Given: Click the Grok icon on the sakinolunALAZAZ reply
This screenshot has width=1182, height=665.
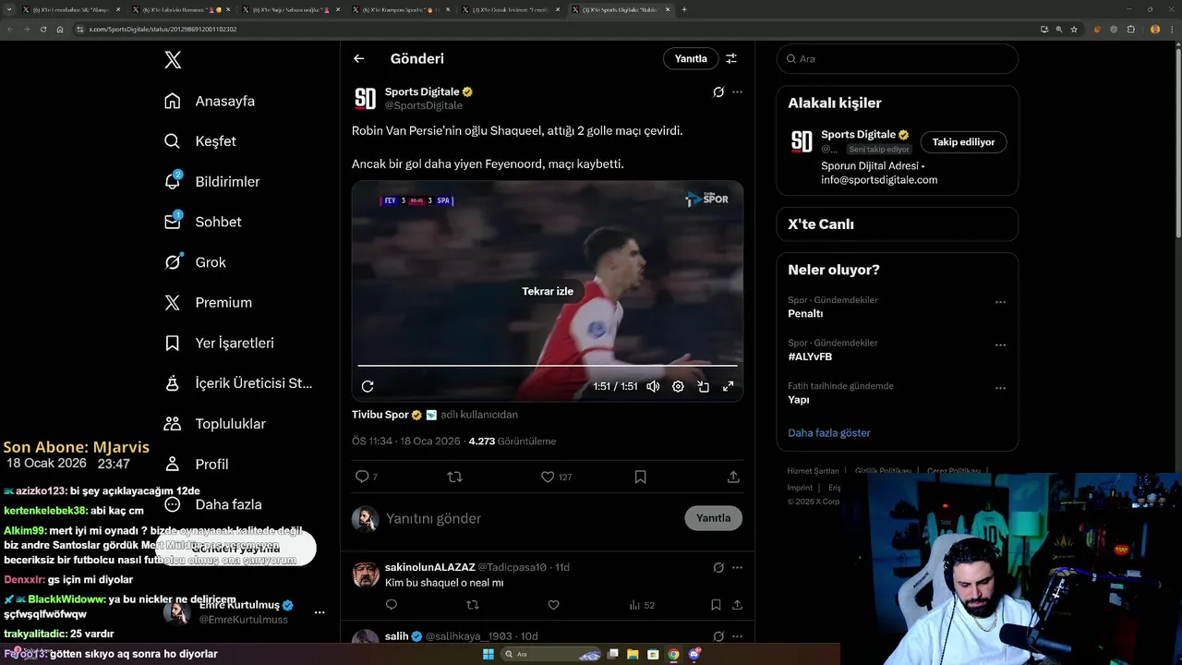Looking at the screenshot, I should click(x=718, y=567).
